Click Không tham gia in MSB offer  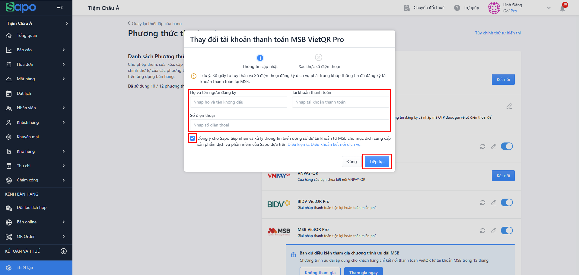coord(320,271)
